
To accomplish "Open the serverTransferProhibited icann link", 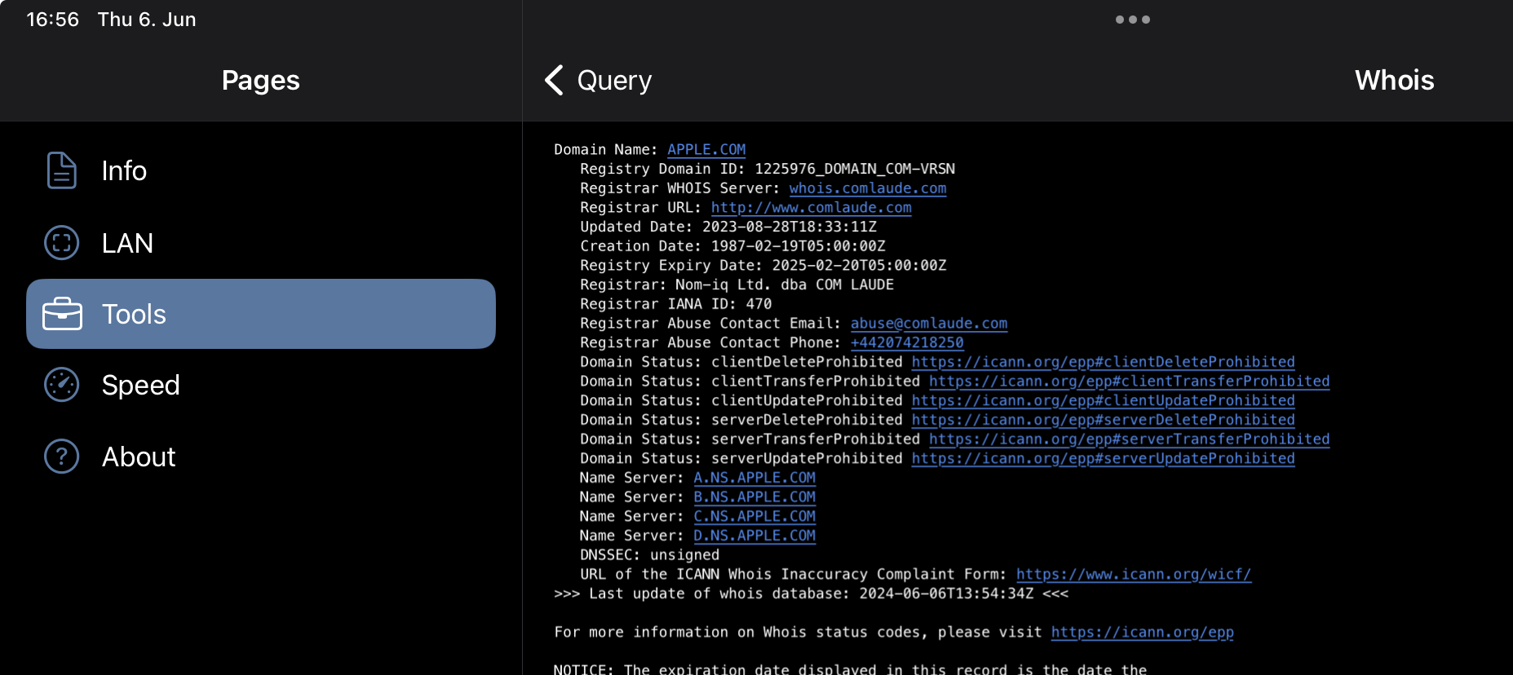I will click(x=1130, y=439).
